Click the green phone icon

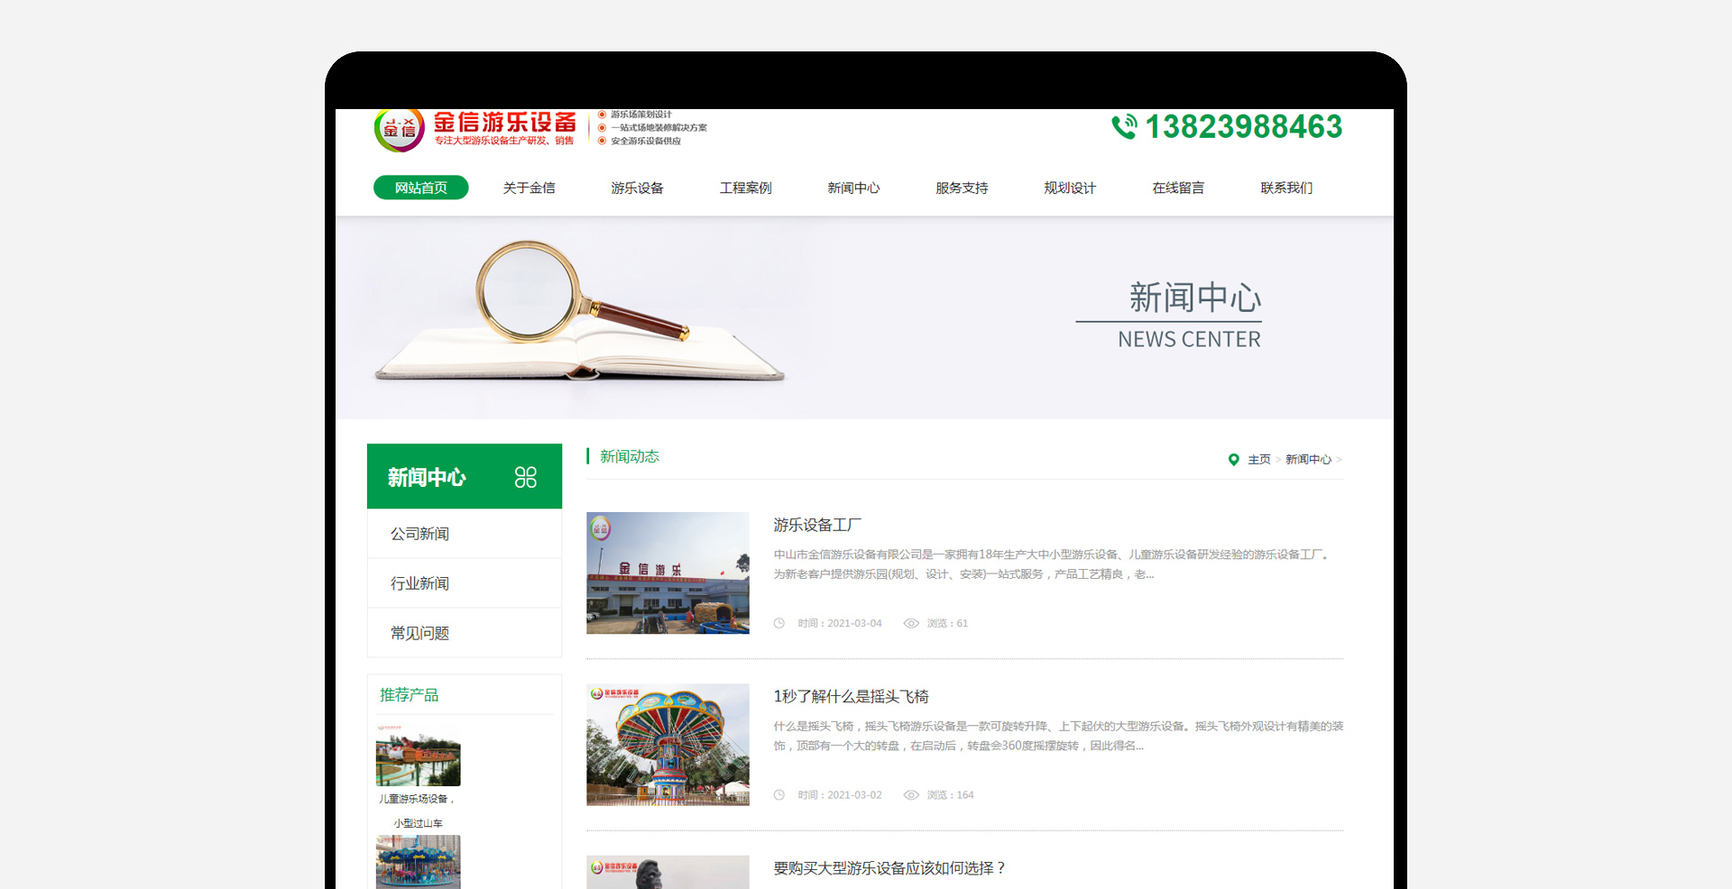pyautogui.click(x=1124, y=127)
